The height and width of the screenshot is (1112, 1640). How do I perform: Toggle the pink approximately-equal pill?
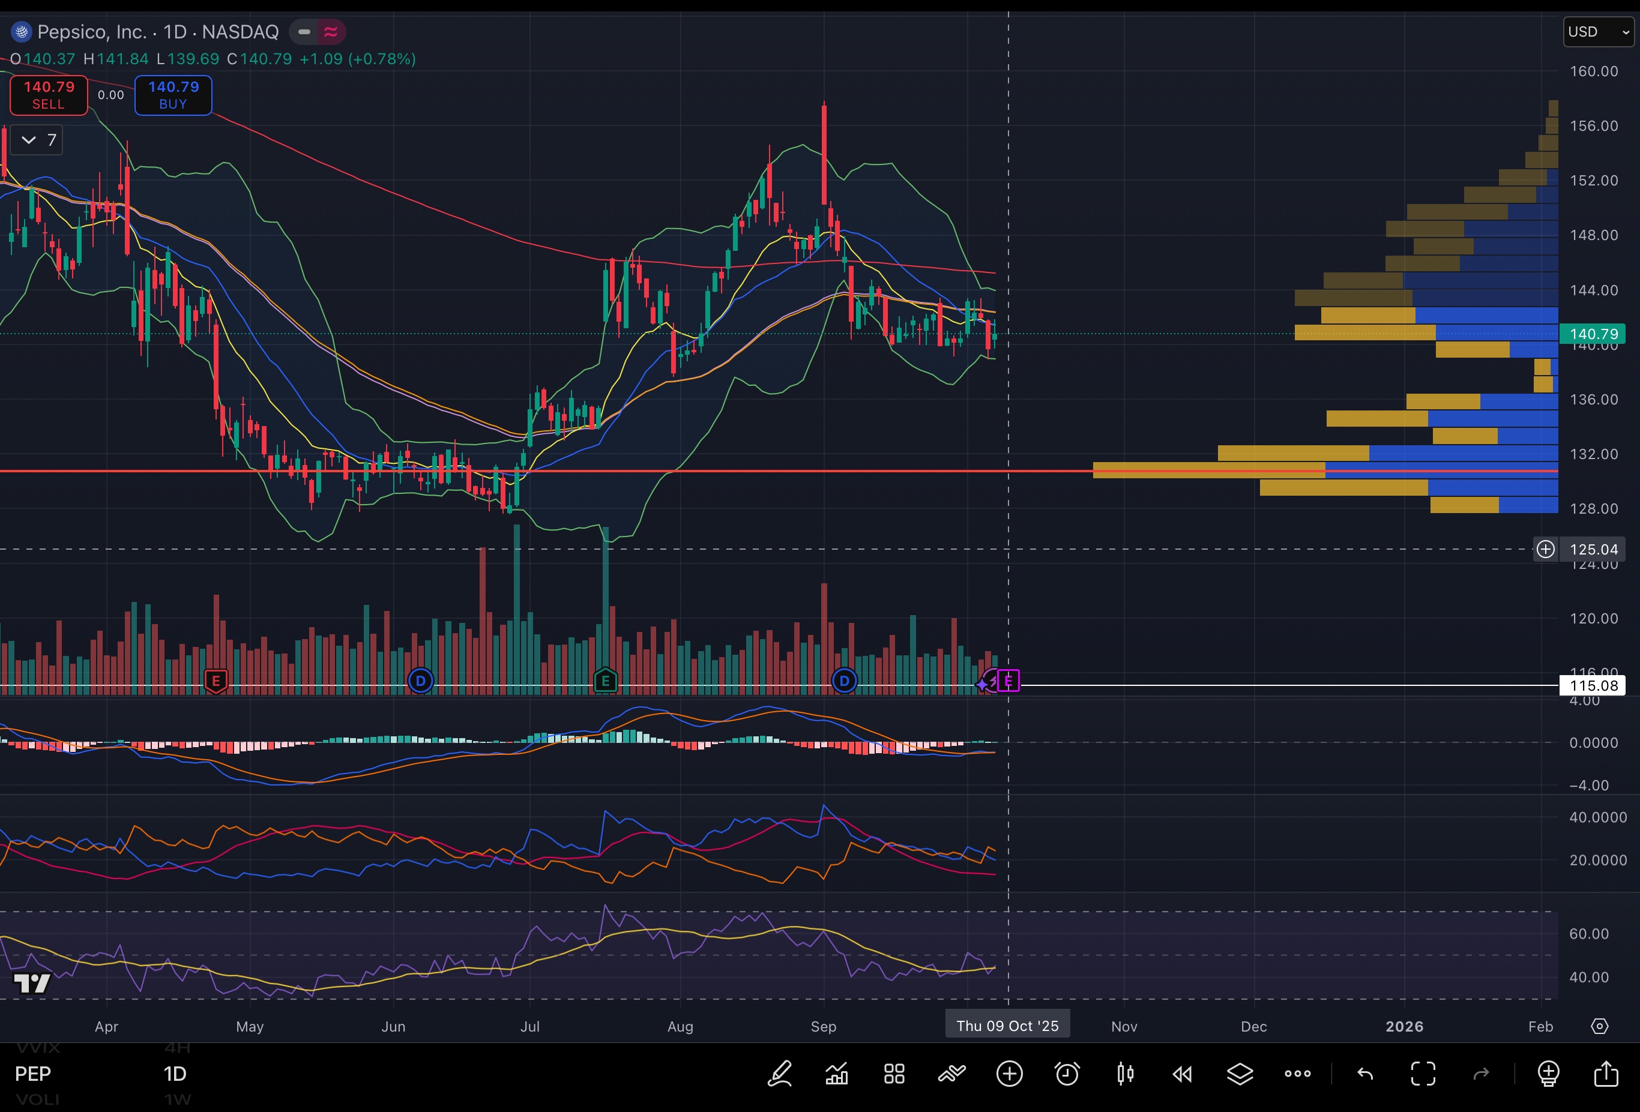(330, 32)
